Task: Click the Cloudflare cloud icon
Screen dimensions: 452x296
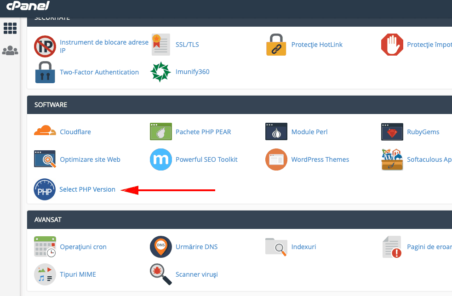Action: coord(45,131)
